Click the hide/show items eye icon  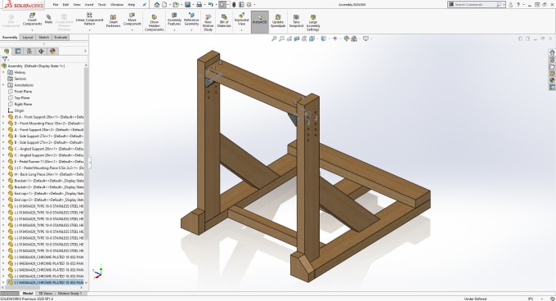click(x=334, y=38)
